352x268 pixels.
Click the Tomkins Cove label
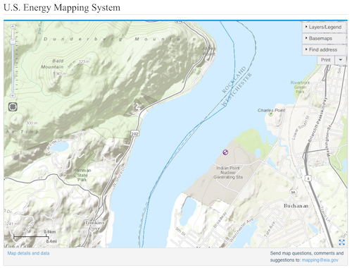pos(95,225)
